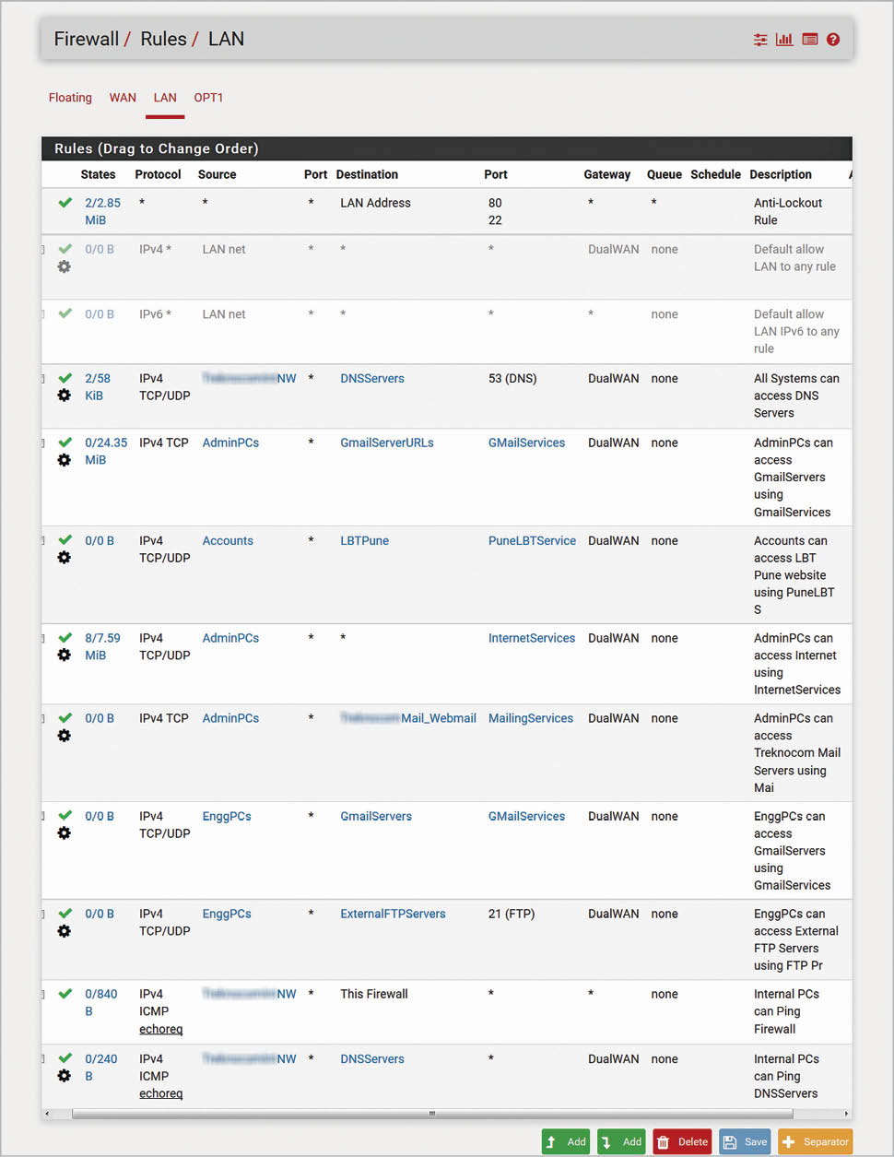Click gear icon on Default allow LAN rule

[65, 266]
